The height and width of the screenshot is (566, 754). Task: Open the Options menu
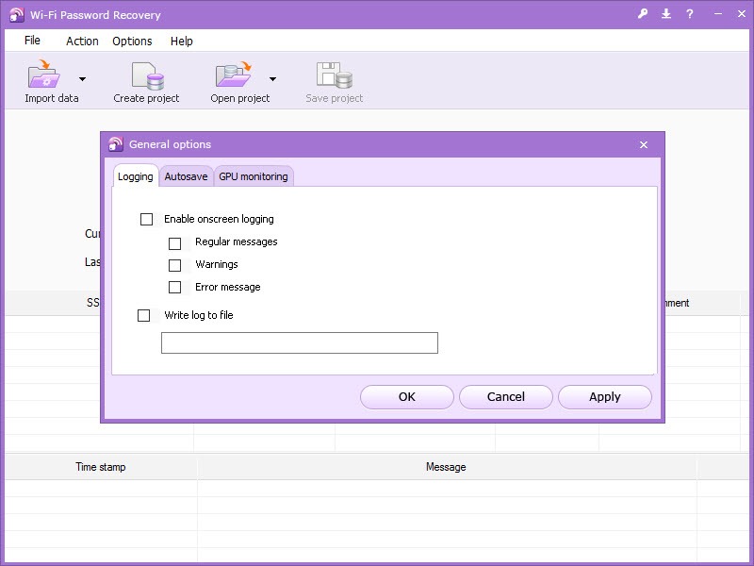[132, 42]
